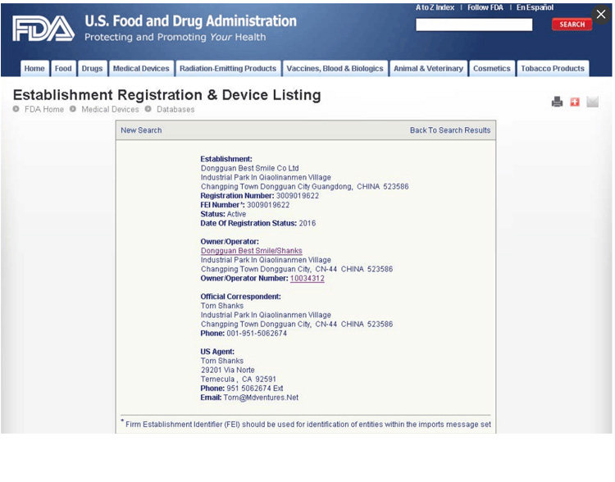Open the Drugs tab

[x=92, y=69]
